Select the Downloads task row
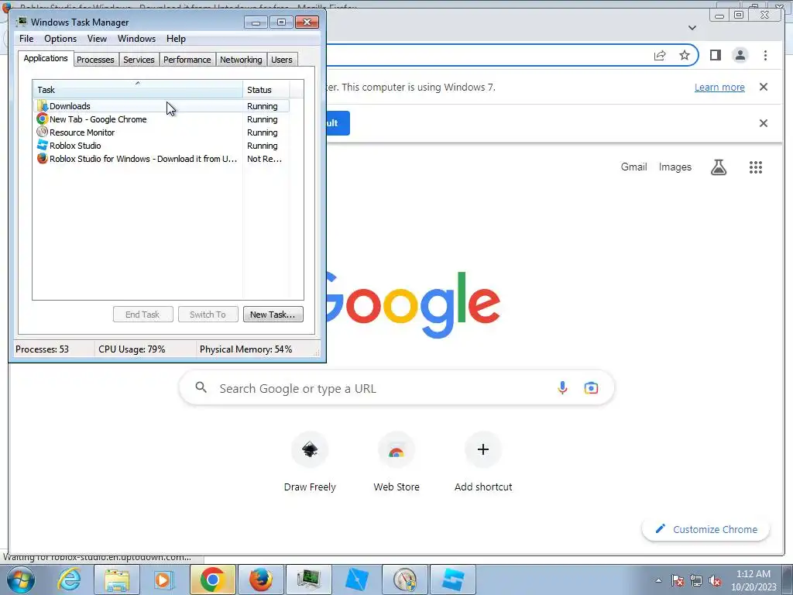Image resolution: width=793 pixels, height=595 pixels. [x=162, y=106]
